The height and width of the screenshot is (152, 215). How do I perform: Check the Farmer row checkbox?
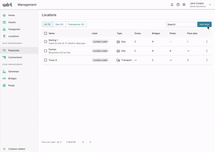click(45, 51)
